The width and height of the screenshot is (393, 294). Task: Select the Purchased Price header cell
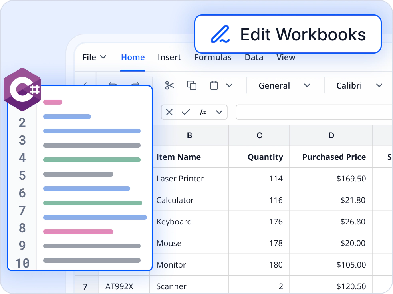pos(331,157)
